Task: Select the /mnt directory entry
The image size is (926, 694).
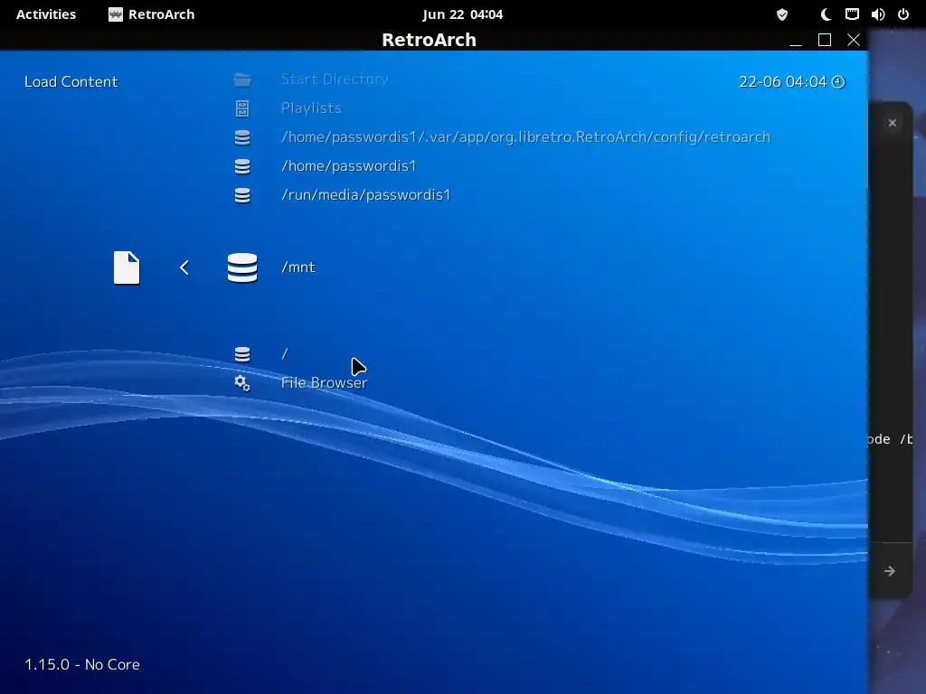Action: tap(298, 267)
